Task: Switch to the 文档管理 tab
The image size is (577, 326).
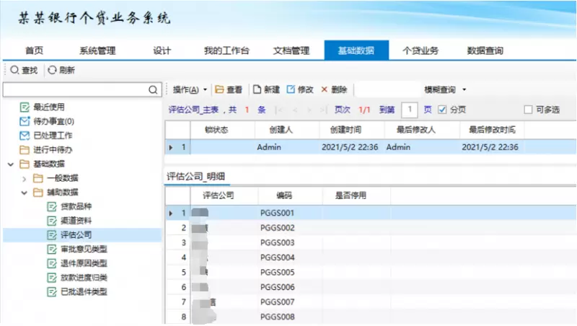Action: [x=291, y=50]
